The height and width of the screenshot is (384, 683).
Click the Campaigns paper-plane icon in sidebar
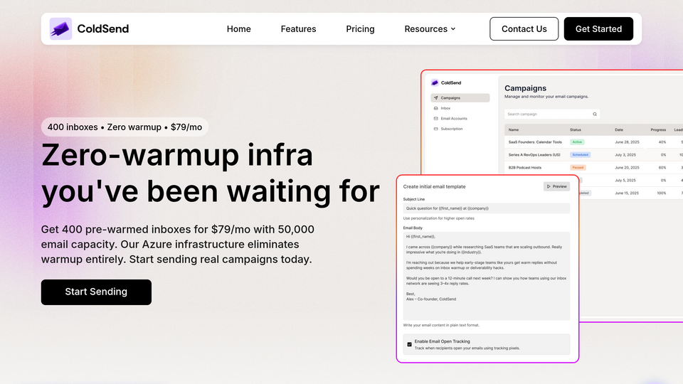tap(435, 98)
